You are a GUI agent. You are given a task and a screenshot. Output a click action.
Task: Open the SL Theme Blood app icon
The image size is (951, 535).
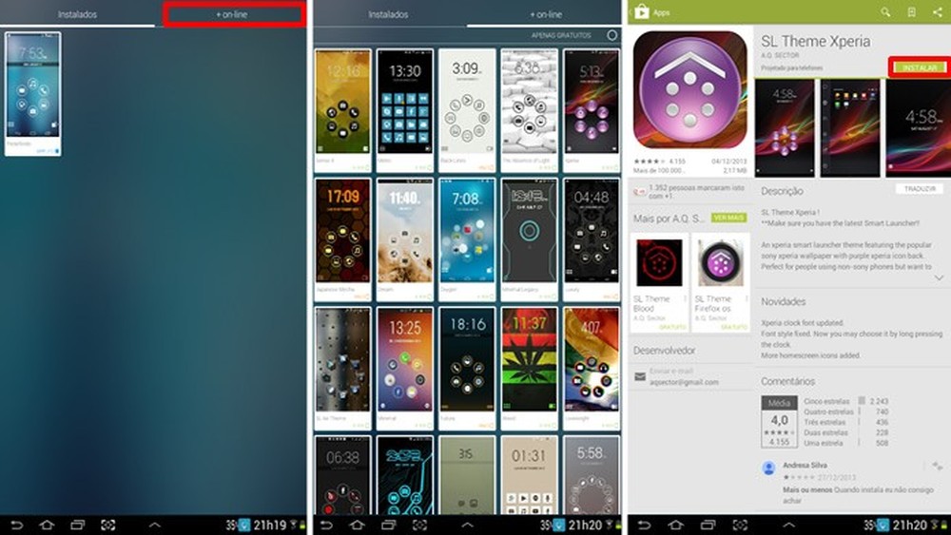pos(659,262)
